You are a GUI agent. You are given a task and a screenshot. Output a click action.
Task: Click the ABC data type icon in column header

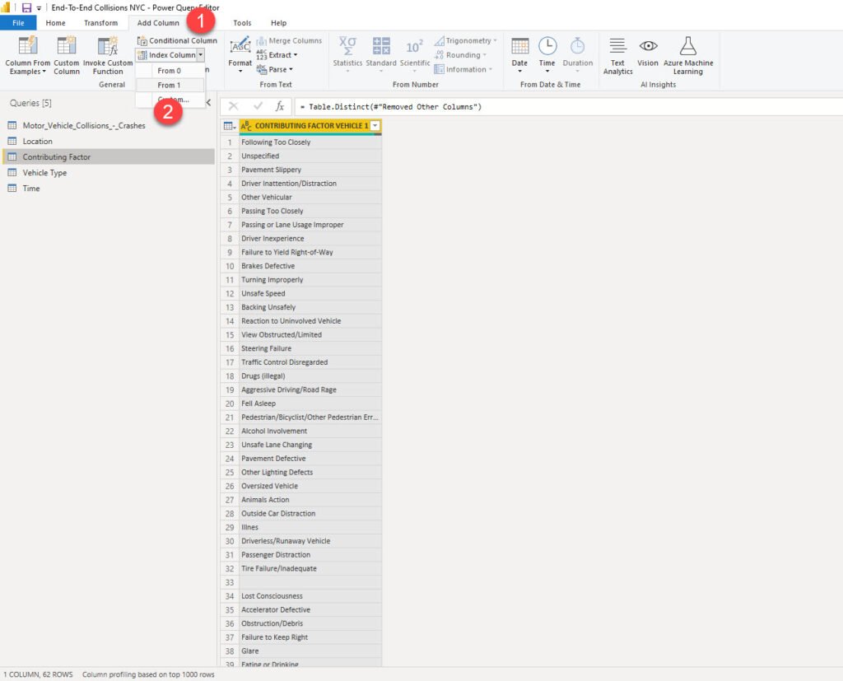[x=246, y=126]
